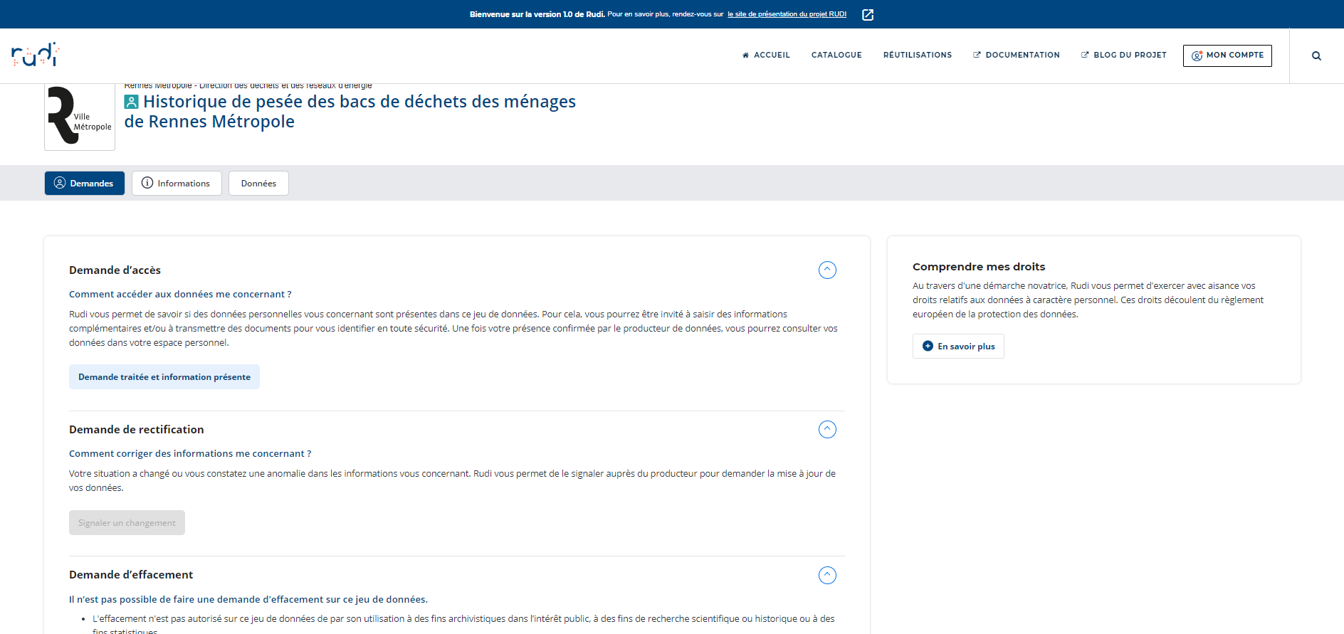Open the Catalogue menu item

836,55
